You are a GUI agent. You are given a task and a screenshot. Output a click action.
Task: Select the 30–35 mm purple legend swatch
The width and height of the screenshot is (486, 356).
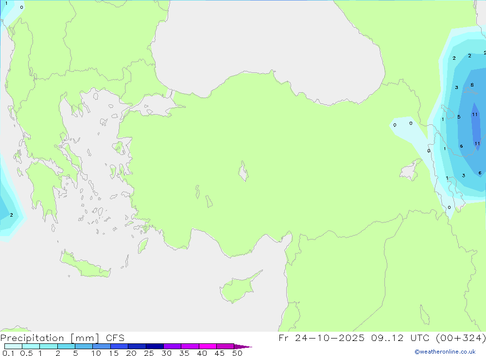click(x=173, y=346)
